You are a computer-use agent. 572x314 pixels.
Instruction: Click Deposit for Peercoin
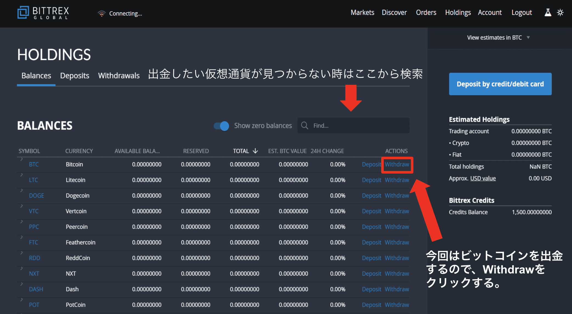372,227
